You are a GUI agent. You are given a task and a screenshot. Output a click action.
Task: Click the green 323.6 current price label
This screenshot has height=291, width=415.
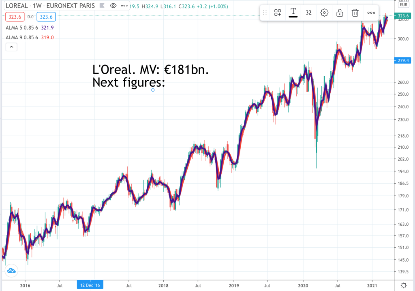coord(403,16)
